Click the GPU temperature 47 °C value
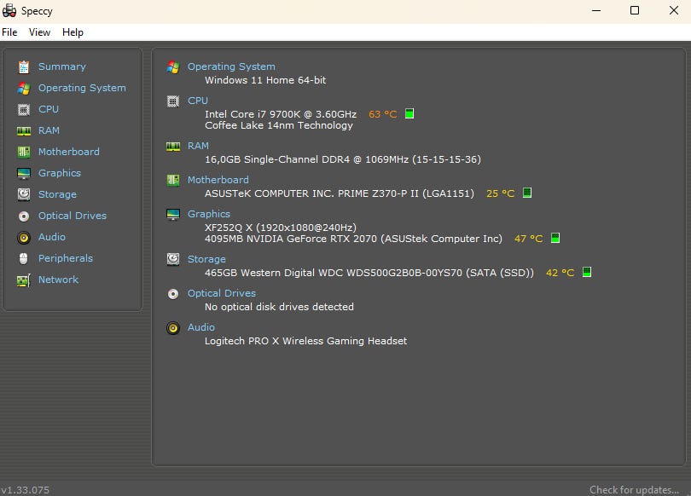 click(529, 239)
